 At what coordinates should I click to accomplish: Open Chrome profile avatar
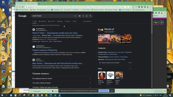[x=148, y=7]
